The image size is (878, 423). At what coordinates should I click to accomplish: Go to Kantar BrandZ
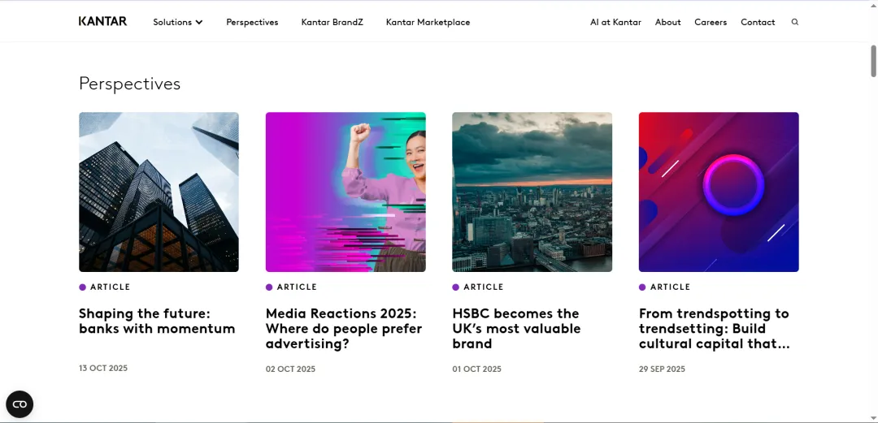pos(332,22)
